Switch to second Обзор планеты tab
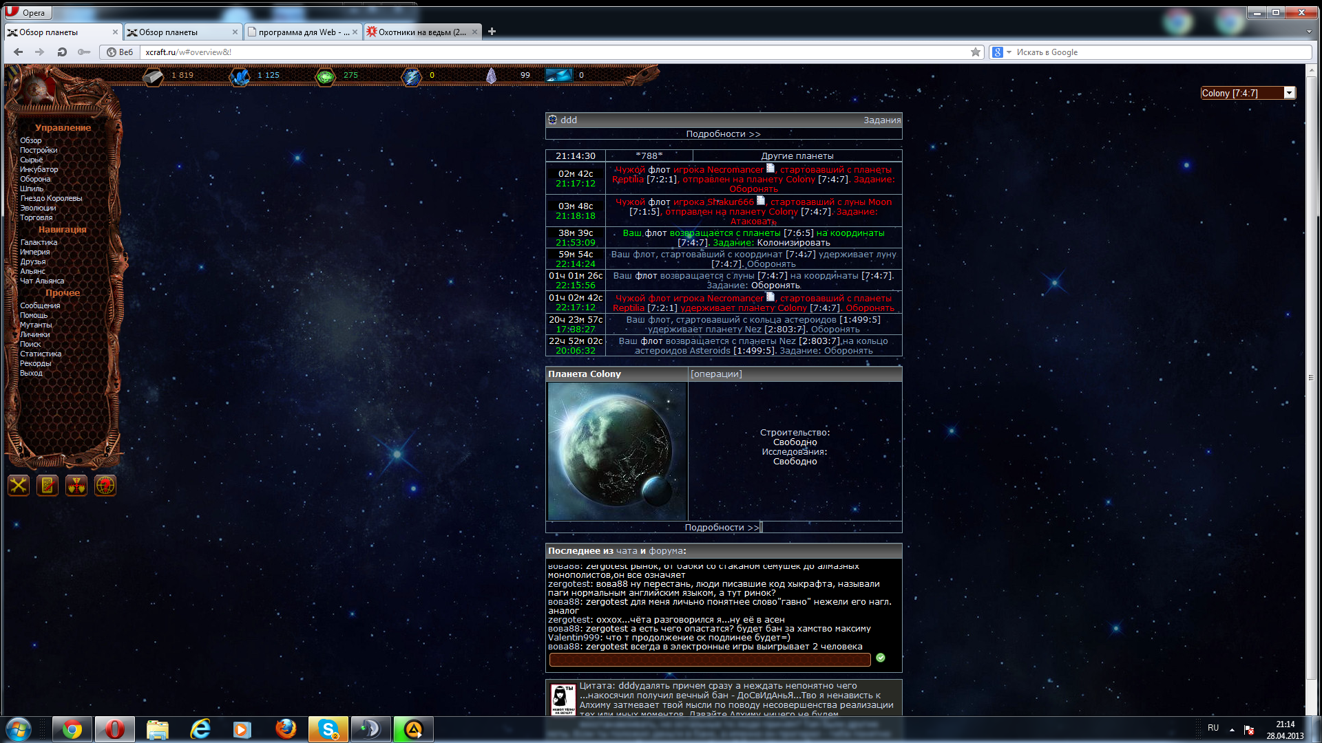The height and width of the screenshot is (743, 1322). point(183,32)
